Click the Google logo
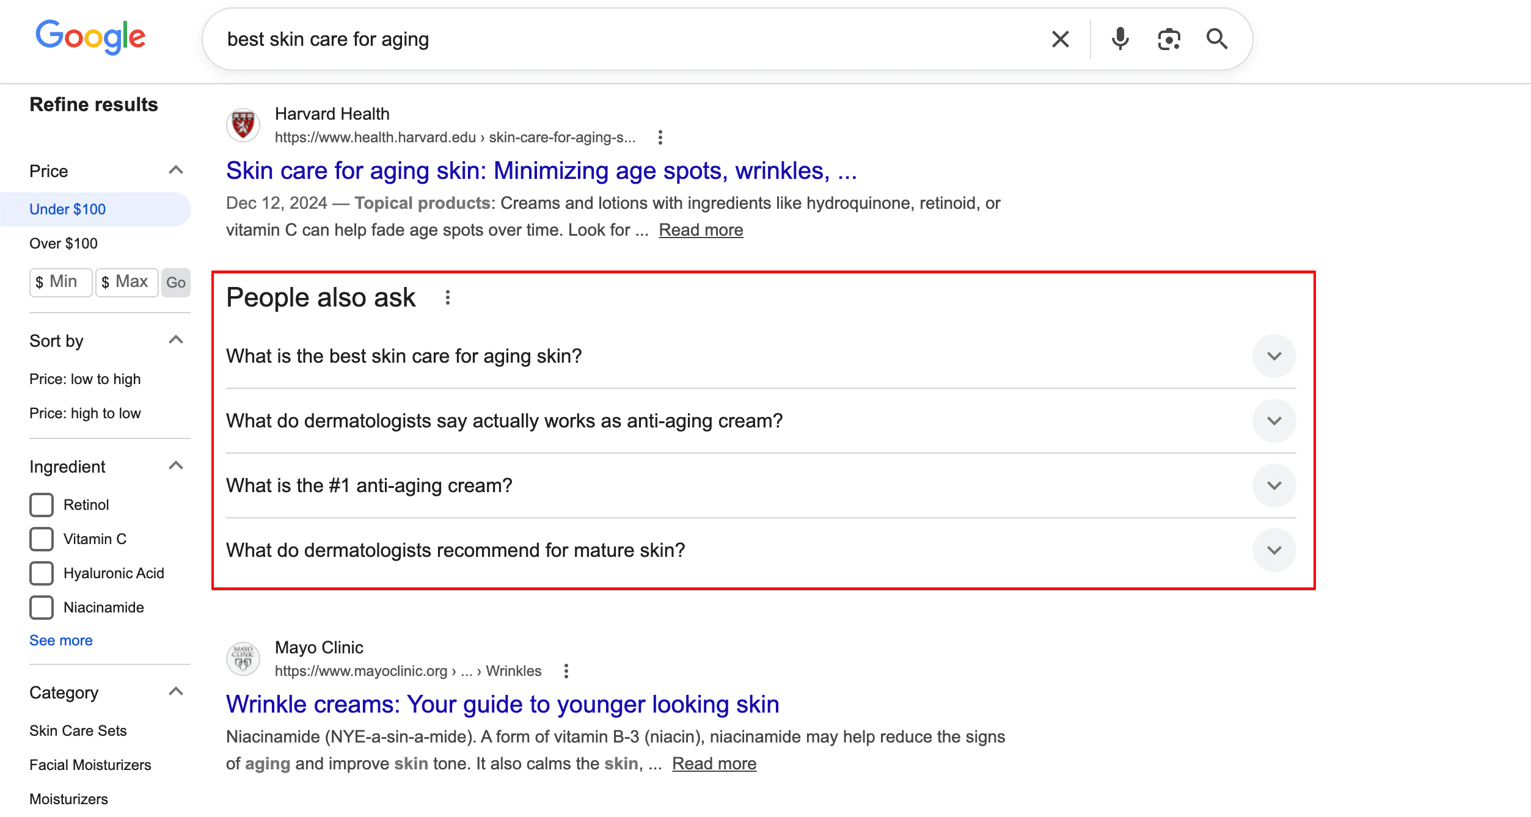Image resolution: width=1531 pixels, height=817 pixels. click(90, 37)
